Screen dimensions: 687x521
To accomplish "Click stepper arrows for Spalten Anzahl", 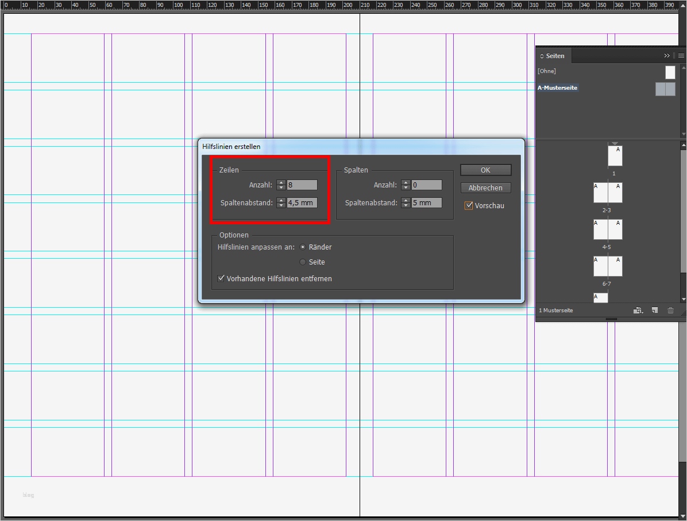I will click(x=406, y=185).
